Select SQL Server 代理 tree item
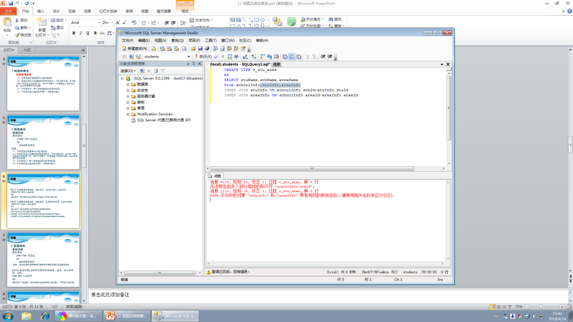 pos(164,120)
